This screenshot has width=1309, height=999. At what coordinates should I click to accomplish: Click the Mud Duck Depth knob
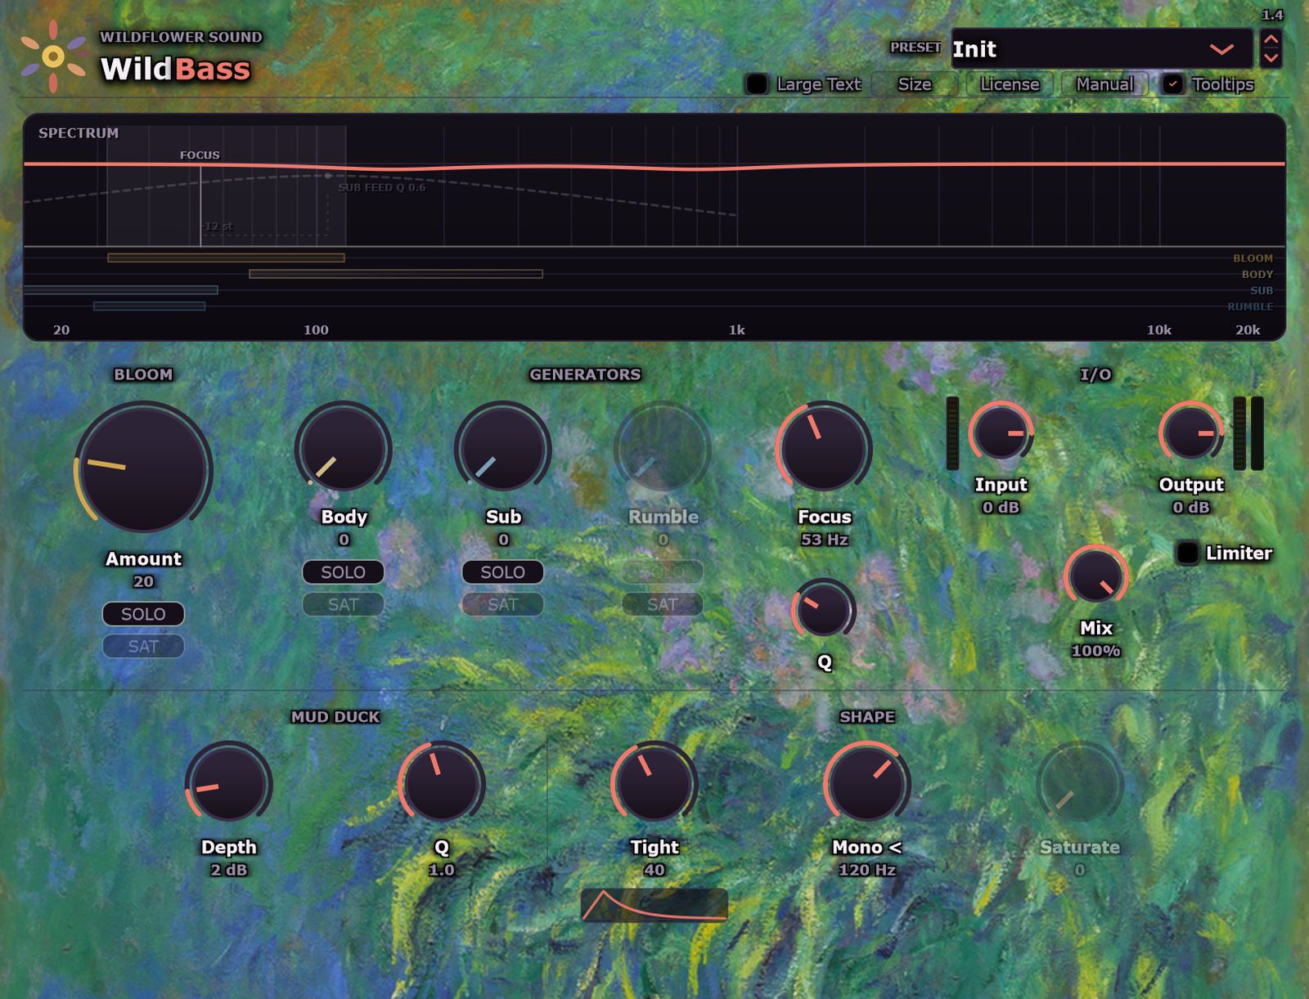tap(229, 783)
